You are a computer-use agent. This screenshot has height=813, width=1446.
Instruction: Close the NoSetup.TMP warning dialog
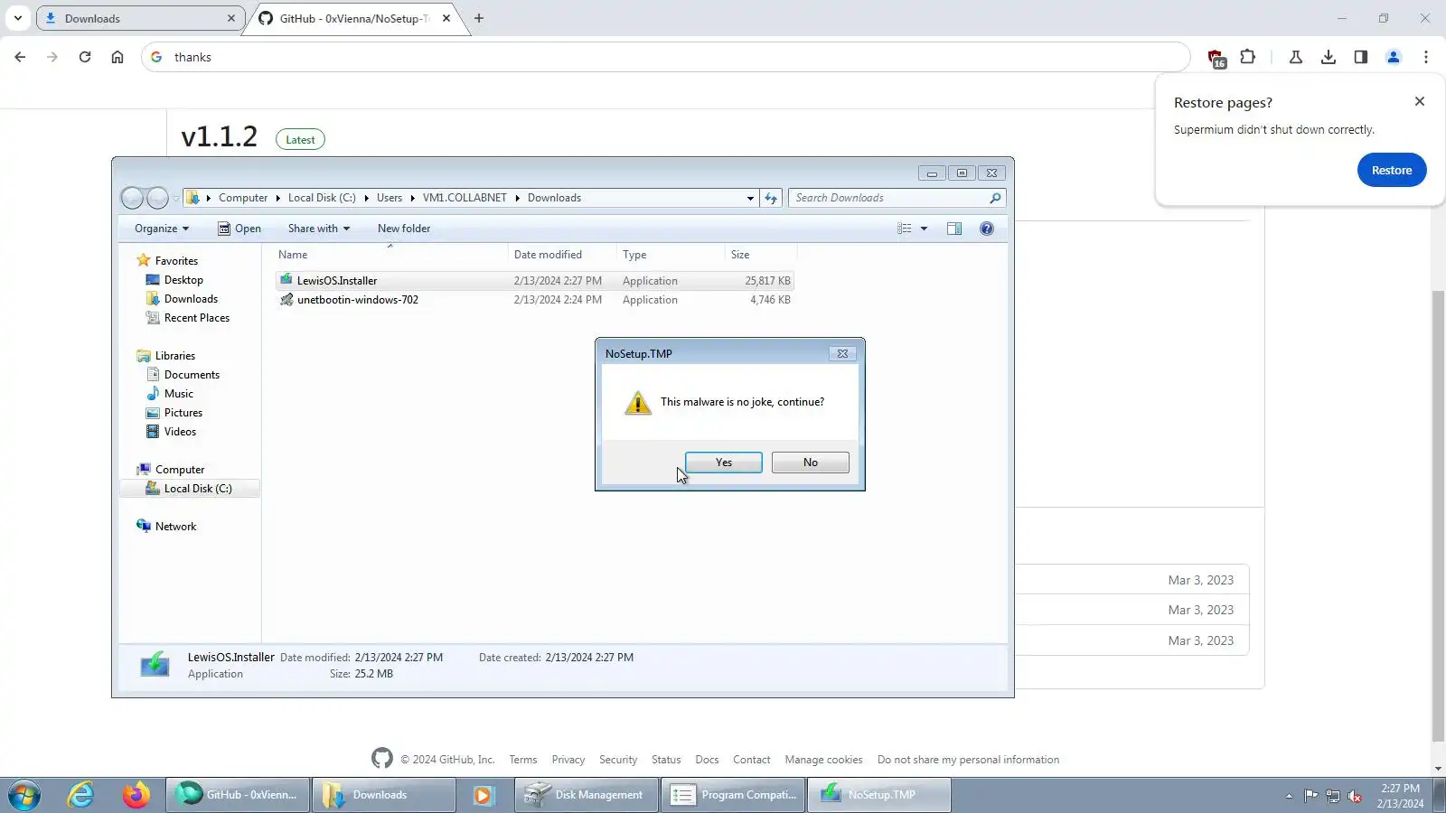tap(842, 353)
